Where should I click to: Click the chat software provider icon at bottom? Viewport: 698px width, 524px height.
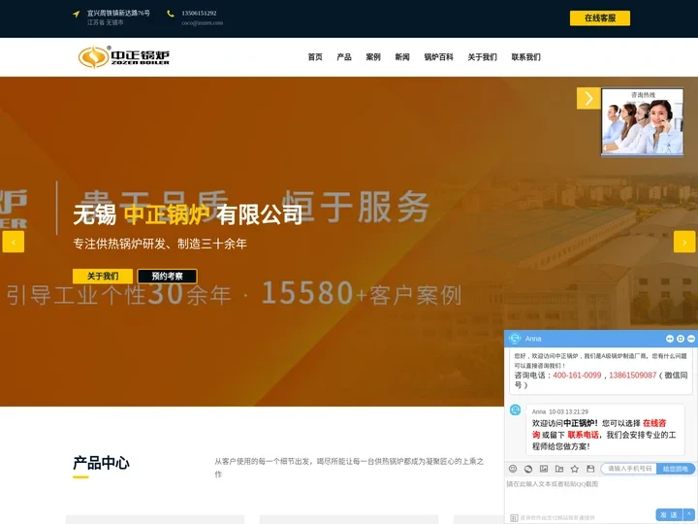(514, 518)
